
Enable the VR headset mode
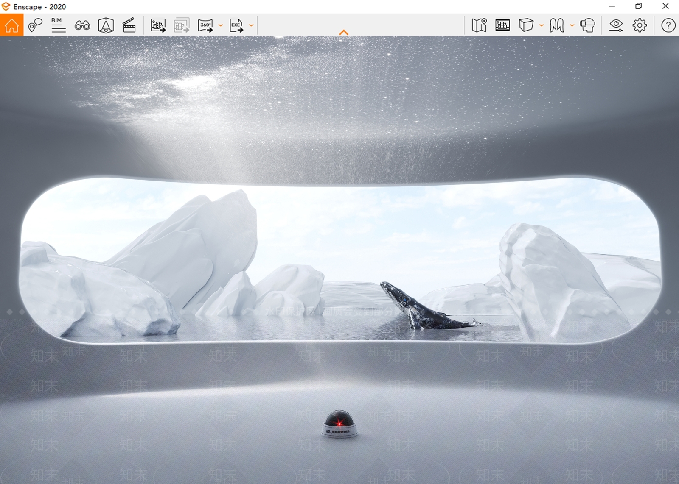click(588, 25)
